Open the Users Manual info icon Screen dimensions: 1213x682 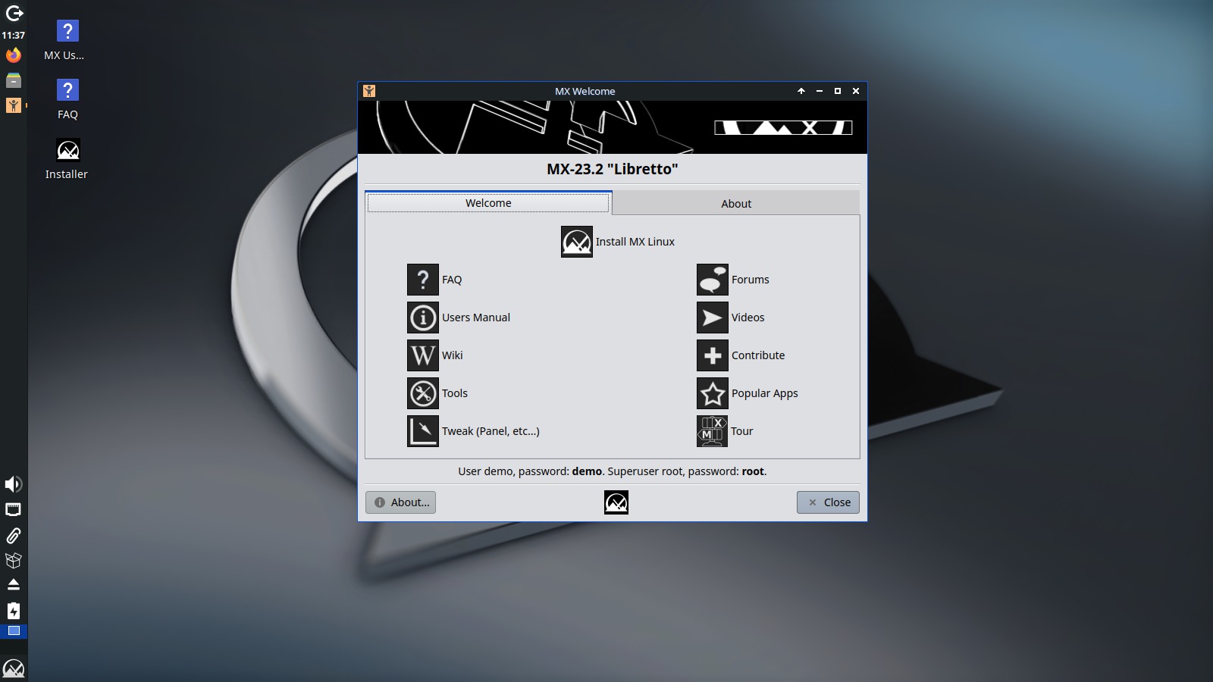pyautogui.click(x=423, y=318)
